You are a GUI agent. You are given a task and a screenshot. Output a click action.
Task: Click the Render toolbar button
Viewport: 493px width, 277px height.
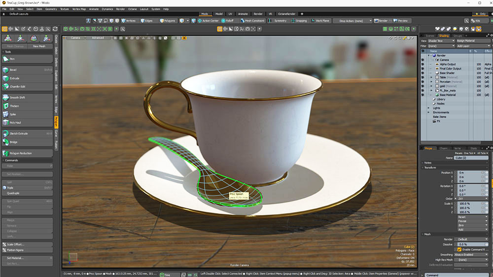coord(381,21)
